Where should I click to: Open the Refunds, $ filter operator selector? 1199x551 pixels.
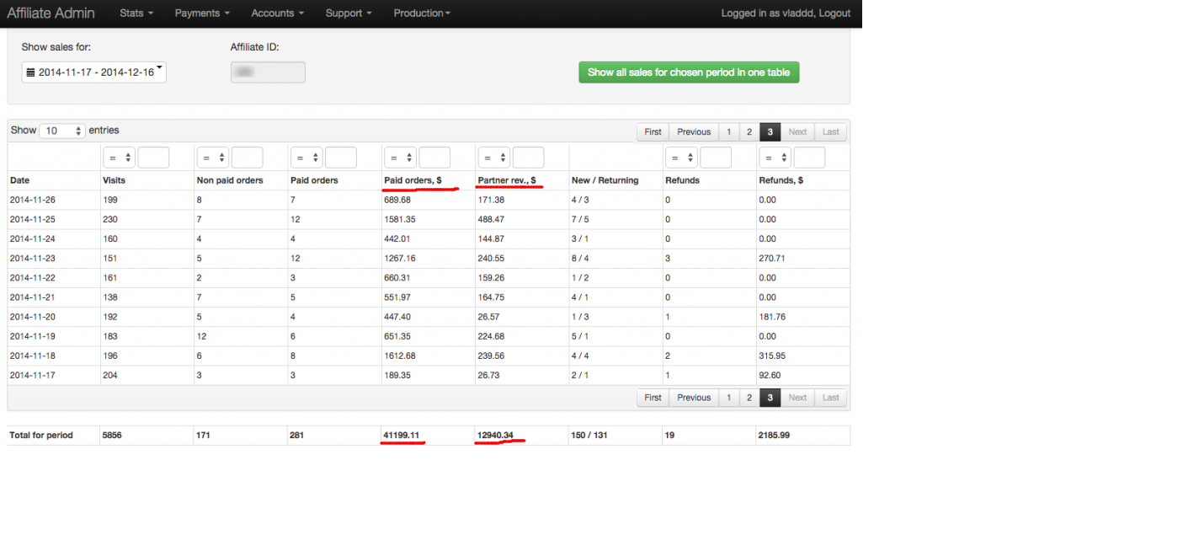tap(775, 158)
